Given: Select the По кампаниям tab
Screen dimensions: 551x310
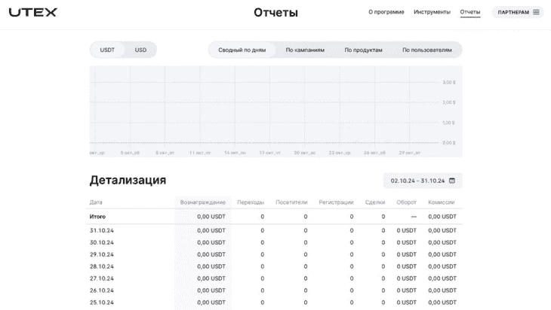Looking at the screenshot, I should click(305, 50).
